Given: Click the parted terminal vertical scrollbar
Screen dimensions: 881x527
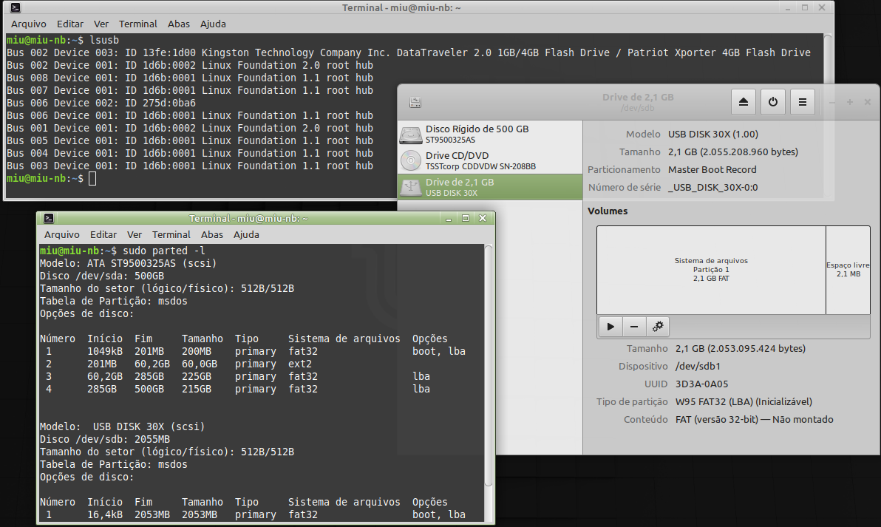Looking at the screenshot, I should click(x=489, y=365).
